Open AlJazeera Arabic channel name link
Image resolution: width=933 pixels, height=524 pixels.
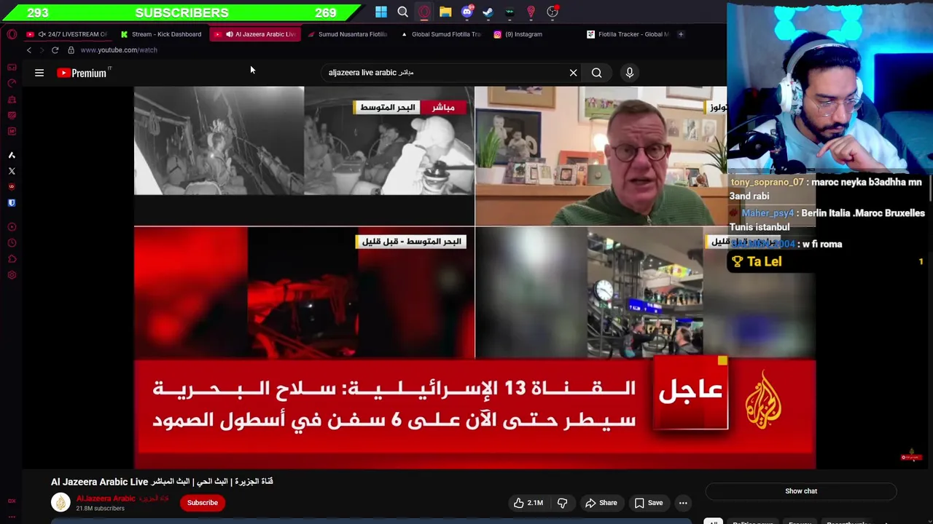point(122,499)
